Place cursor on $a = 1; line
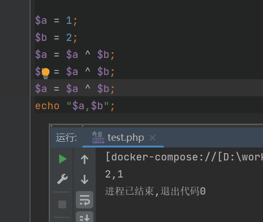The width and height of the screenshot is (263, 222). pos(149,21)
